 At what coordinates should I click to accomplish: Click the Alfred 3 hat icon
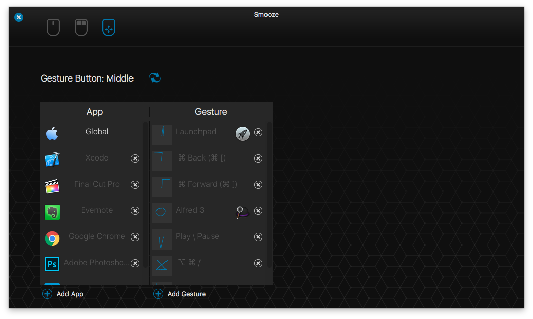[242, 212]
